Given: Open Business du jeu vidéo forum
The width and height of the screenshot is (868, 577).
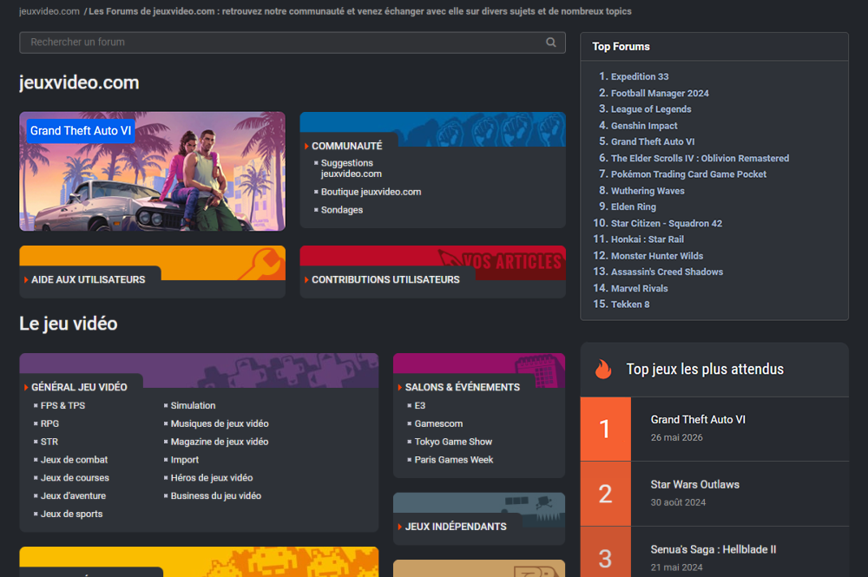Looking at the screenshot, I should pyautogui.click(x=216, y=495).
